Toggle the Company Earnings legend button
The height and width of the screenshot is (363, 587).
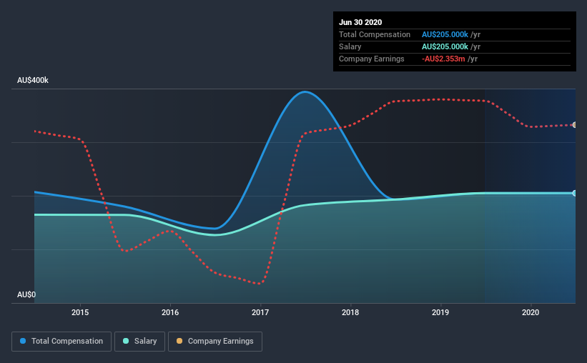(x=215, y=342)
